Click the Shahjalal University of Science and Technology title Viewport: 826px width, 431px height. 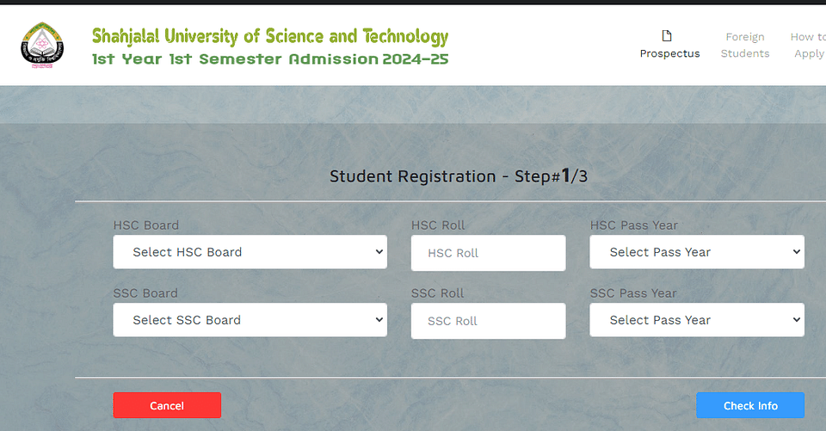(269, 36)
